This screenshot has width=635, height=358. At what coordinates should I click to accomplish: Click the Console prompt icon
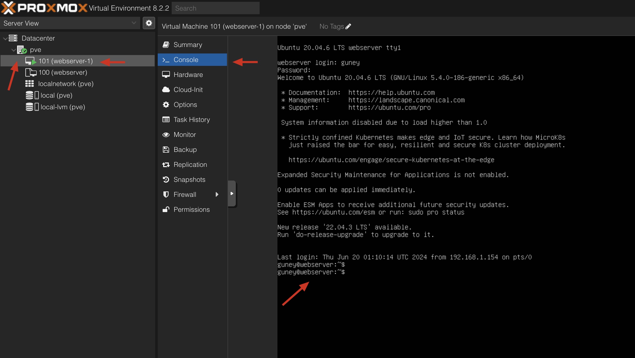(166, 60)
